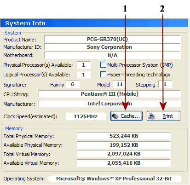Select the Family value 6
Screen dimensions: 190x185
pos(73,84)
